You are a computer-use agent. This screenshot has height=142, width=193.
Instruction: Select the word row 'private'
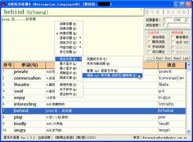click(94, 72)
